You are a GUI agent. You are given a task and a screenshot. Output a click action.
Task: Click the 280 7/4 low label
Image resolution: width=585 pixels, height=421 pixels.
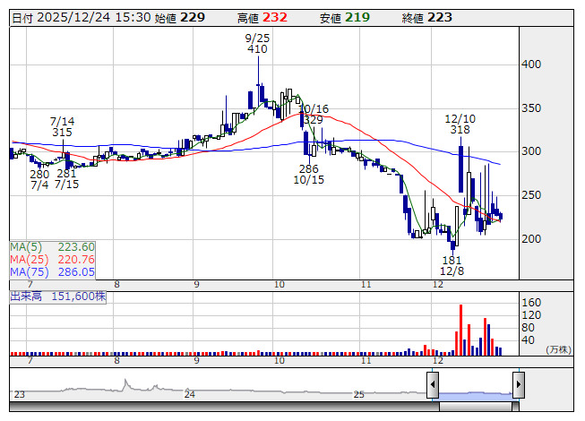tap(39, 179)
